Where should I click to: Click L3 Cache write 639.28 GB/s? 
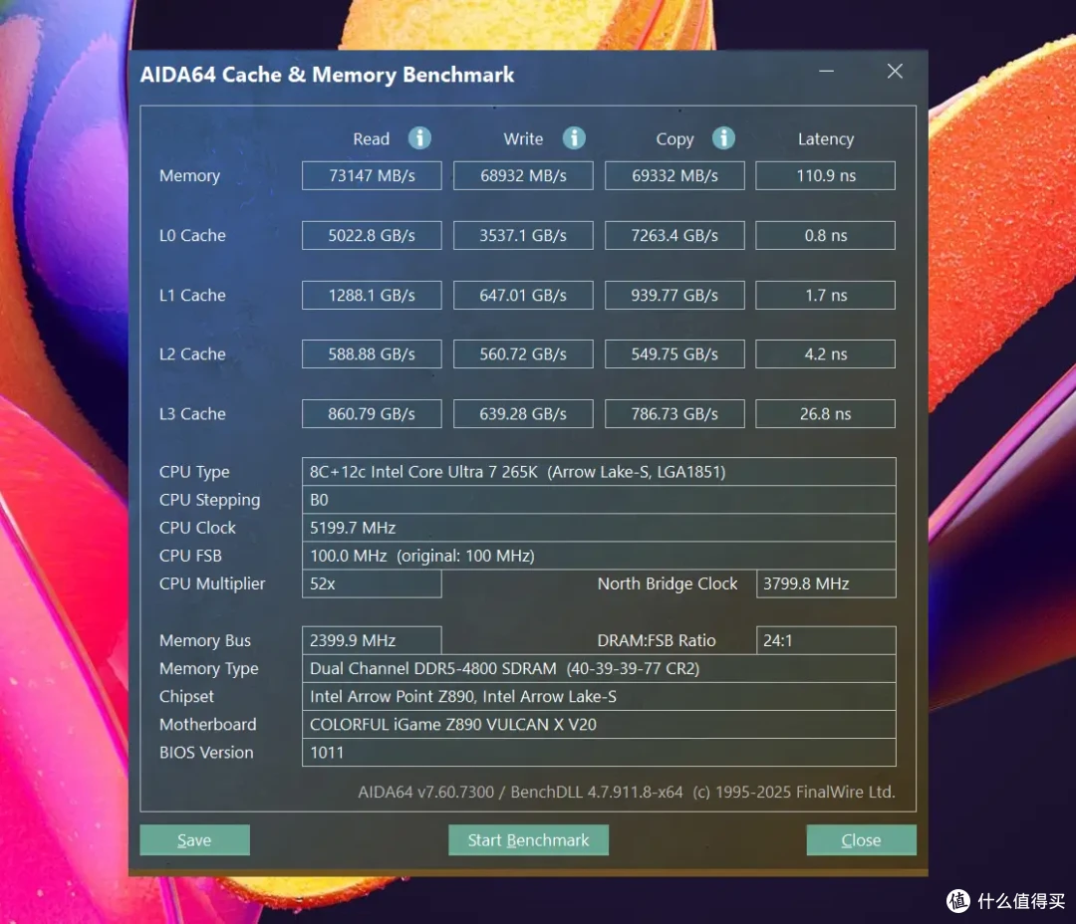[x=524, y=413]
